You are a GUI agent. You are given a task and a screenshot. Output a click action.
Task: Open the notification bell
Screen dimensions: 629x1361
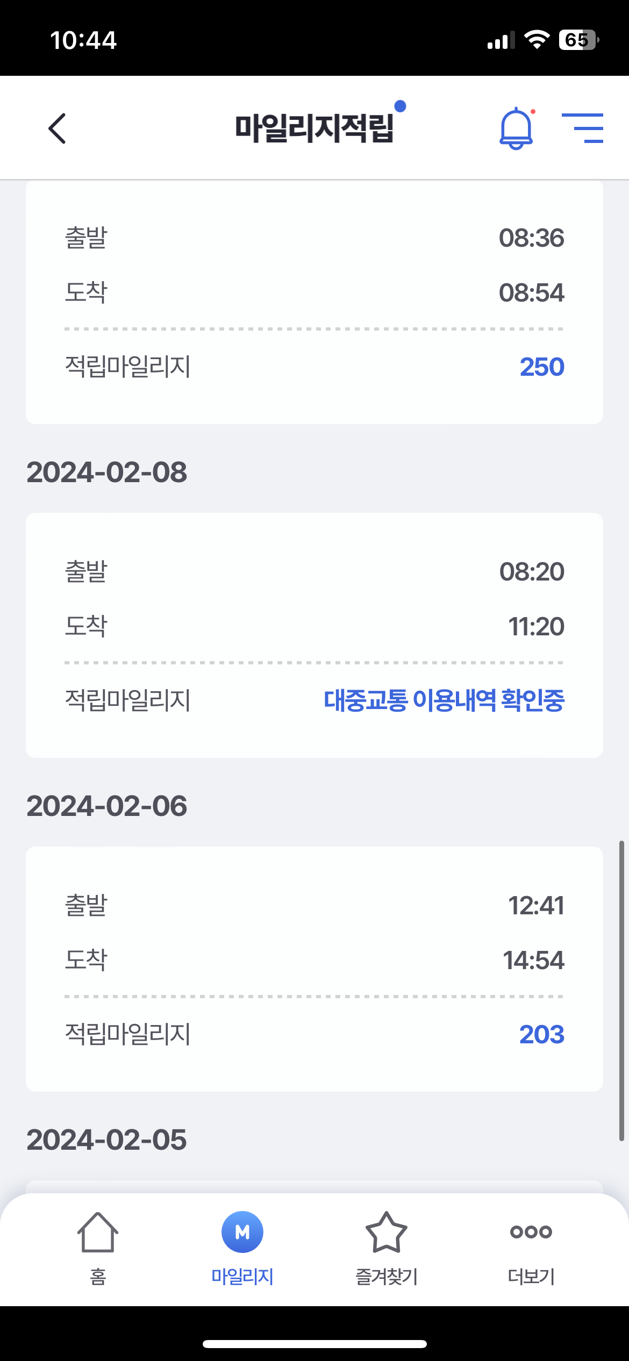click(x=516, y=128)
